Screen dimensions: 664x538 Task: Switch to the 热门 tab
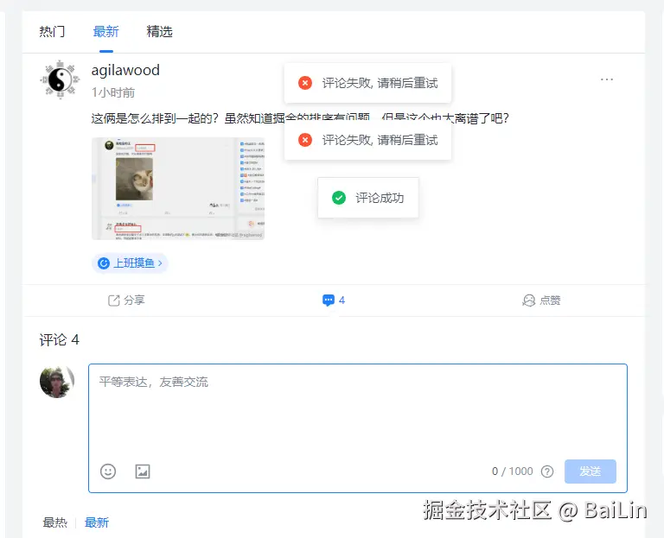tap(52, 32)
